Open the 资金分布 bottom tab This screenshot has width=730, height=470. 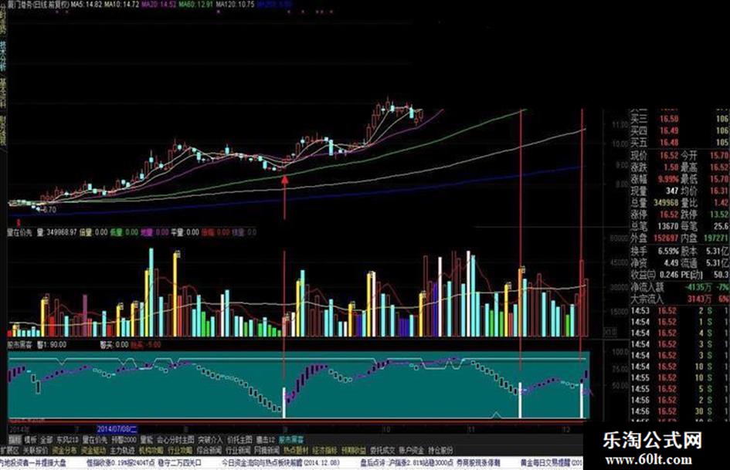(x=64, y=451)
